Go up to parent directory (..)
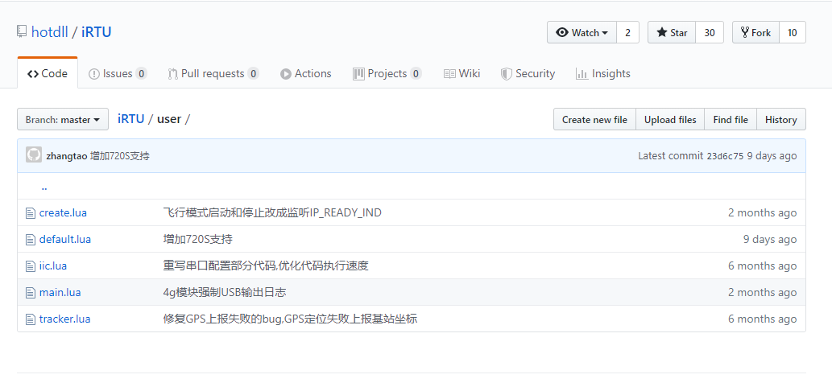 (x=44, y=187)
